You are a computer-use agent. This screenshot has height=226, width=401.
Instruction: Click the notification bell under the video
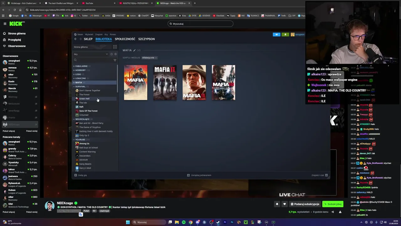[277, 204]
